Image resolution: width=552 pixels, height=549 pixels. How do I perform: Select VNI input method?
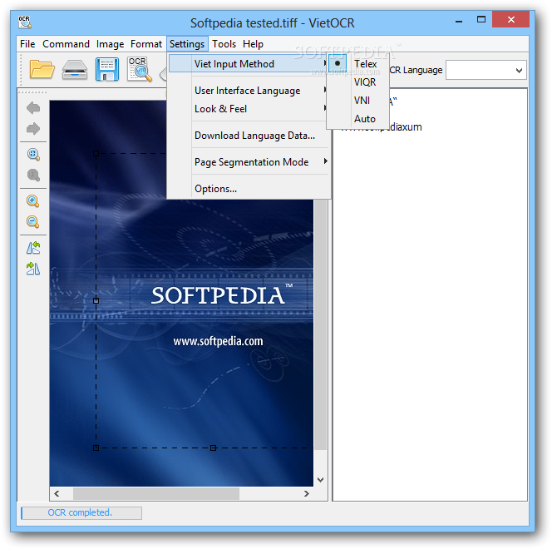coord(357,101)
